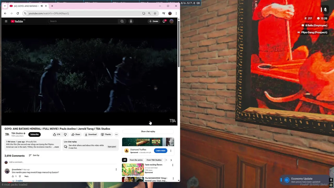Click the browser address bar URL
This screenshot has height=188, width=334.
(49, 13)
